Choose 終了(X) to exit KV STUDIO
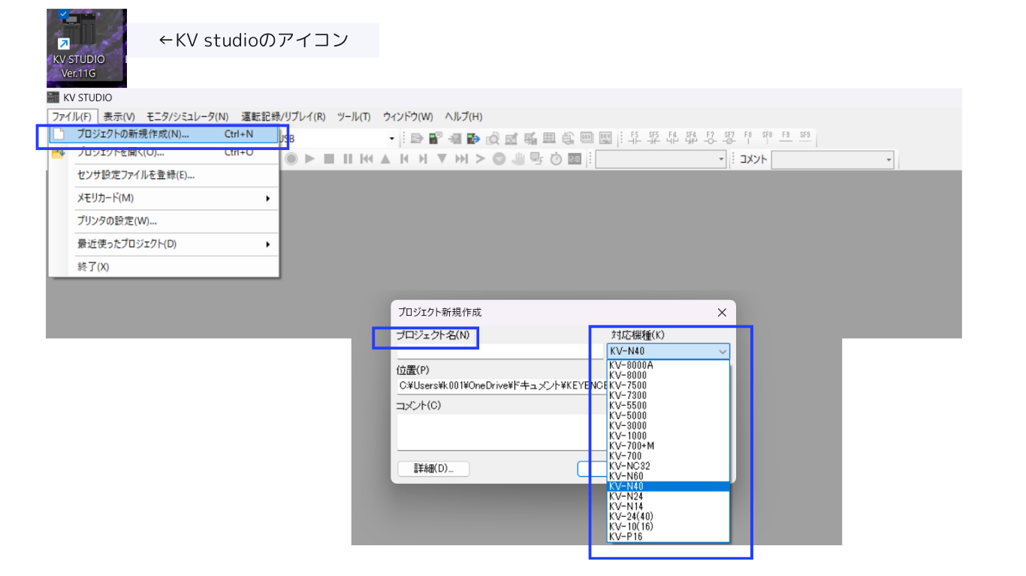Screen dimensions: 1026x576 (x=164, y=267)
